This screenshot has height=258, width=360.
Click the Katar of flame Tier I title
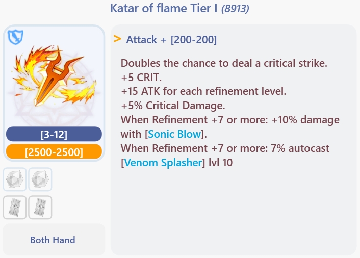pos(163,9)
